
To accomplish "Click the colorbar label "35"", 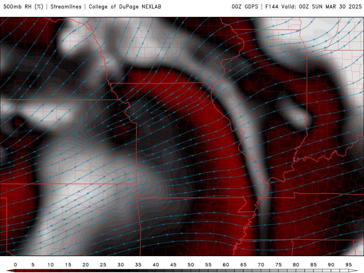I will click(138, 265).
